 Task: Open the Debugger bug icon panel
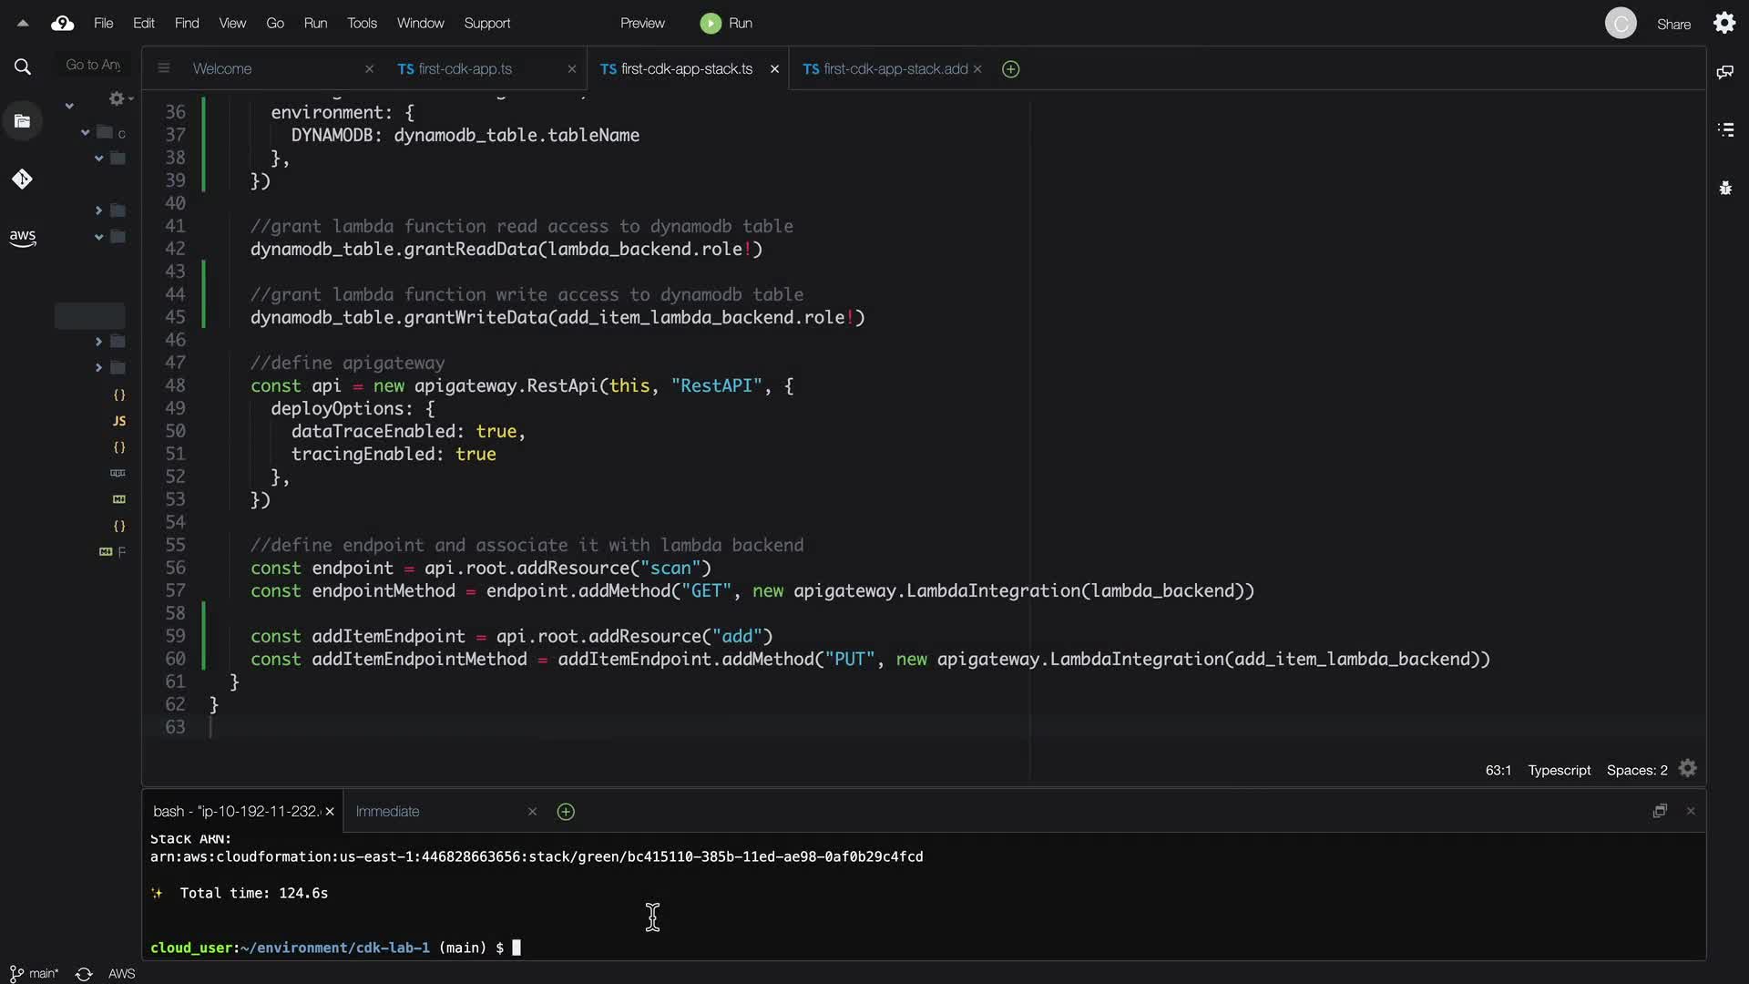click(x=1724, y=189)
